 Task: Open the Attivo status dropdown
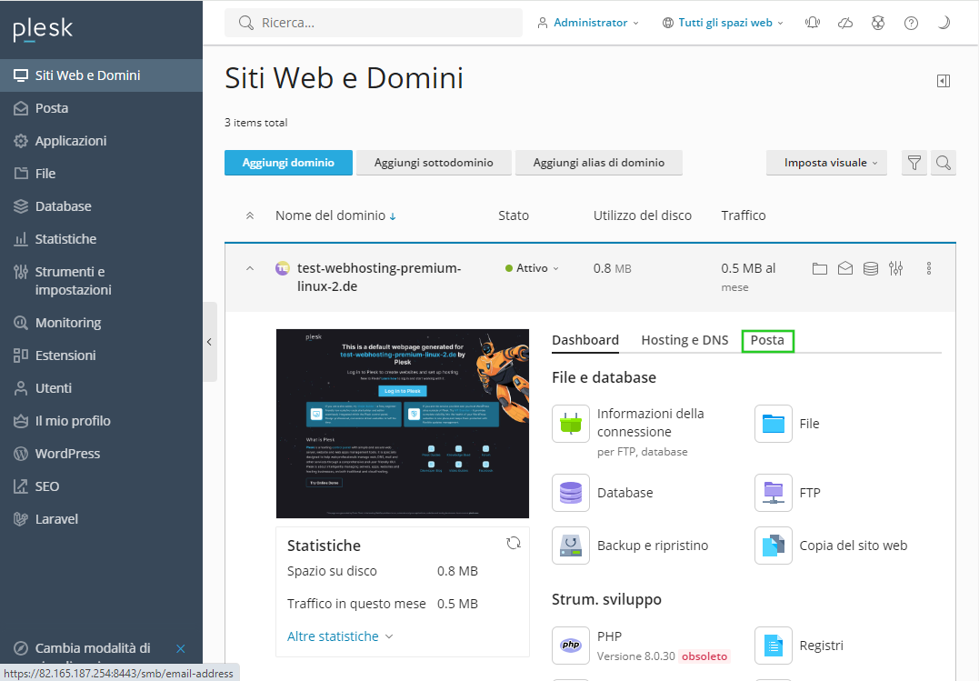pyautogui.click(x=532, y=268)
